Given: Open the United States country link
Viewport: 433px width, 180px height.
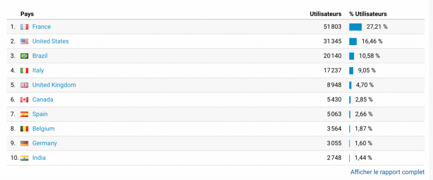Looking at the screenshot, I should (x=51, y=41).
